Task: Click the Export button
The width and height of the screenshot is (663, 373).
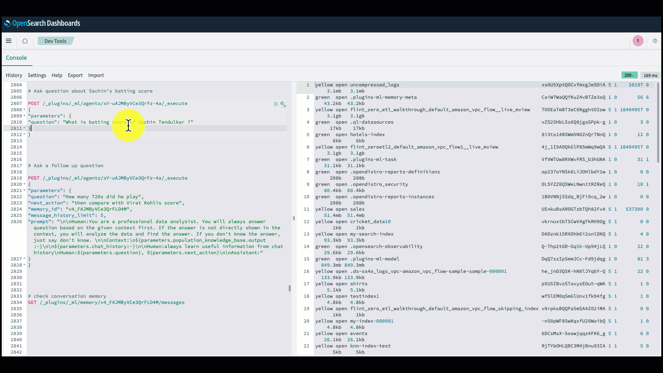Action: pos(75,75)
